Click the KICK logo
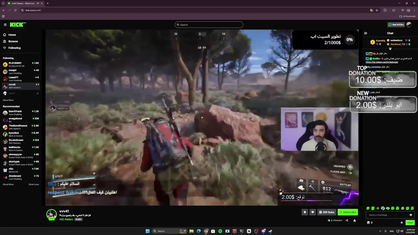Viewport: 418px width, 235px height. pyautogui.click(x=17, y=25)
